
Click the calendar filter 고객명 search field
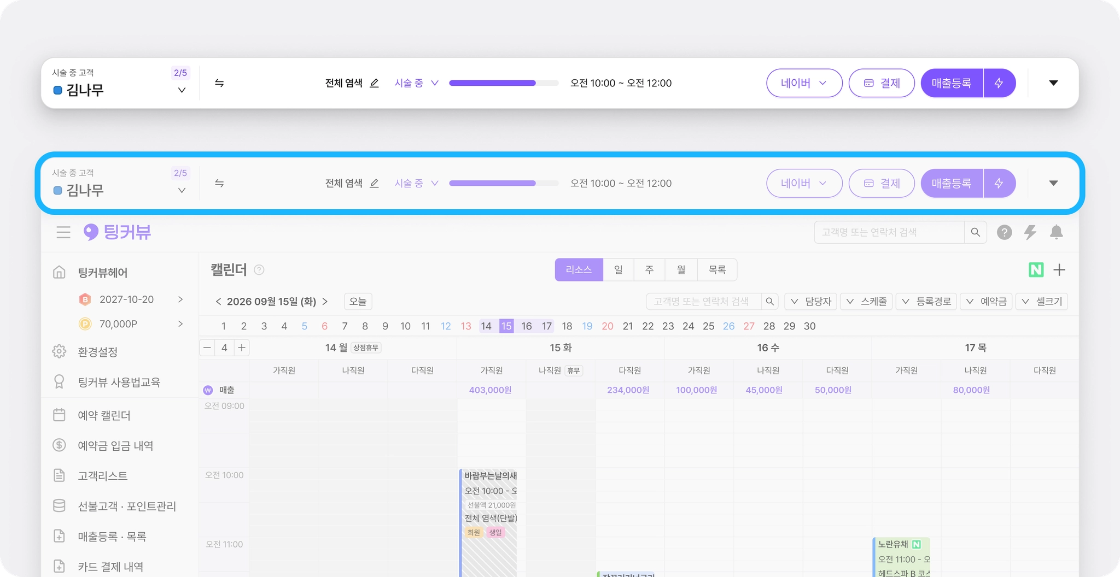tap(704, 302)
